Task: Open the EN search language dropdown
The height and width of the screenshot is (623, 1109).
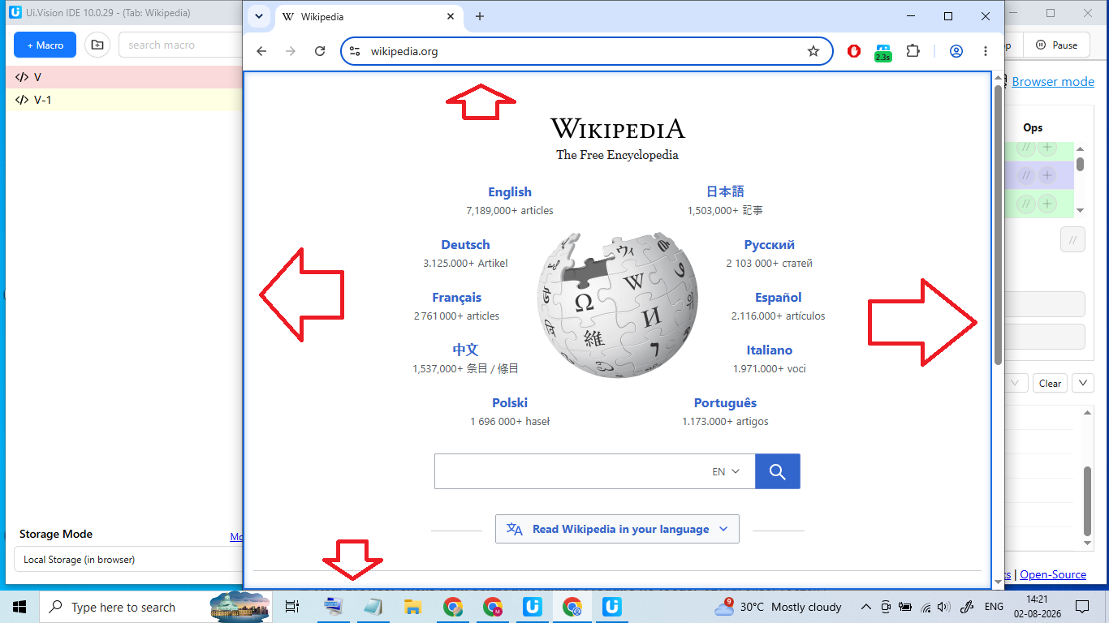Action: click(726, 471)
